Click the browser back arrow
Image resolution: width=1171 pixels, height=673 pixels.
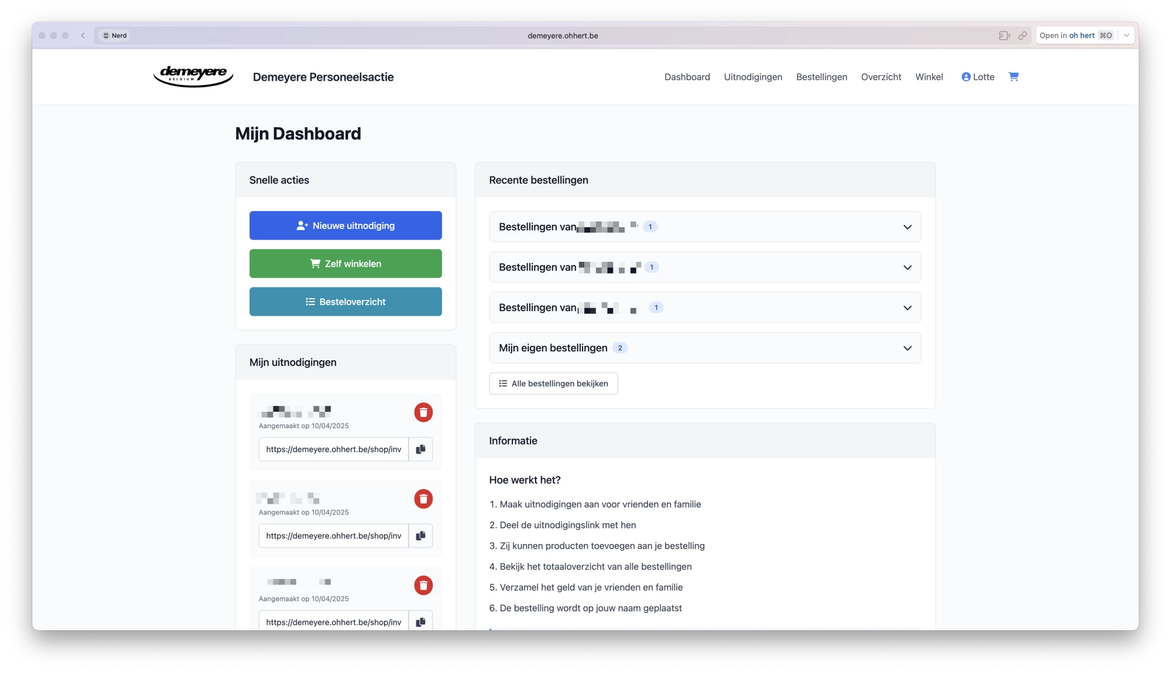tap(83, 36)
